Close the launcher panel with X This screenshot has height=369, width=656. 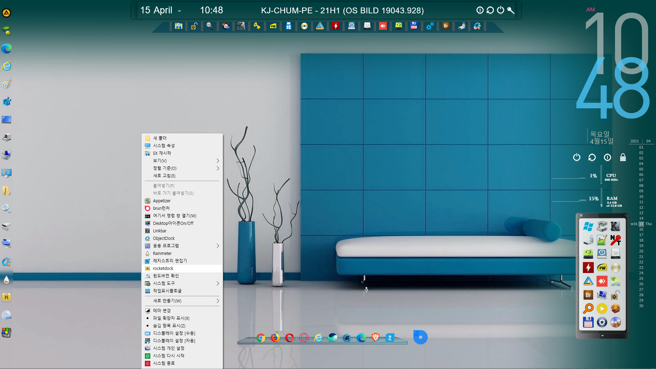(581, 215)
